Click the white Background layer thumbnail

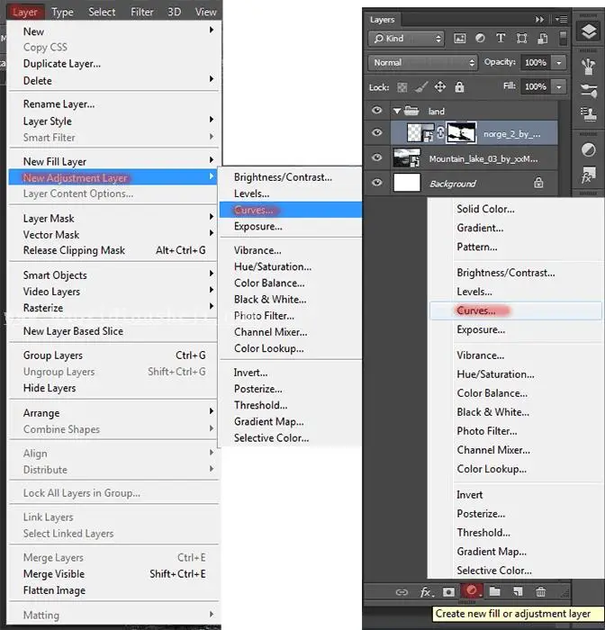pyautogui.click(x=407, y=183)
